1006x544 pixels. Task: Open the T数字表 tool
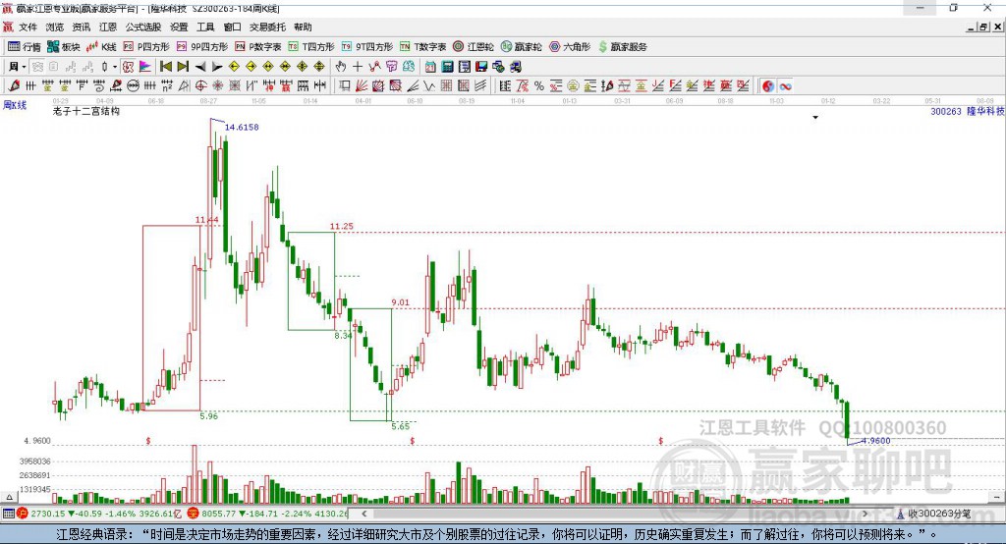coord(422,47)
